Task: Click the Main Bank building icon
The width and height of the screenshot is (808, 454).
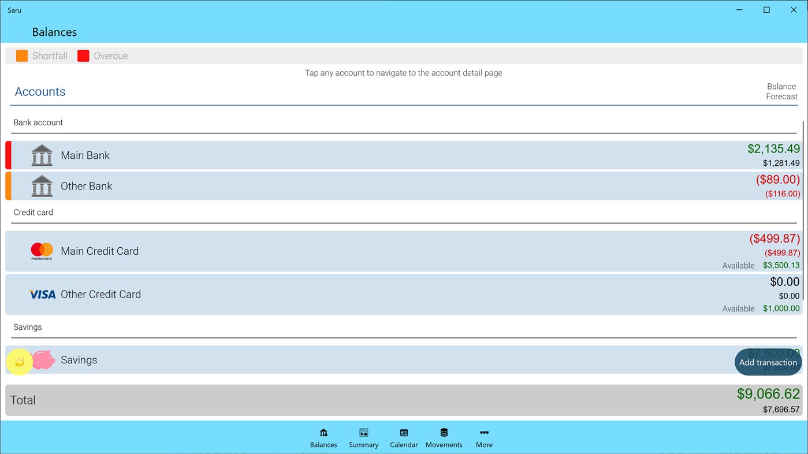Action: [41, 155]
